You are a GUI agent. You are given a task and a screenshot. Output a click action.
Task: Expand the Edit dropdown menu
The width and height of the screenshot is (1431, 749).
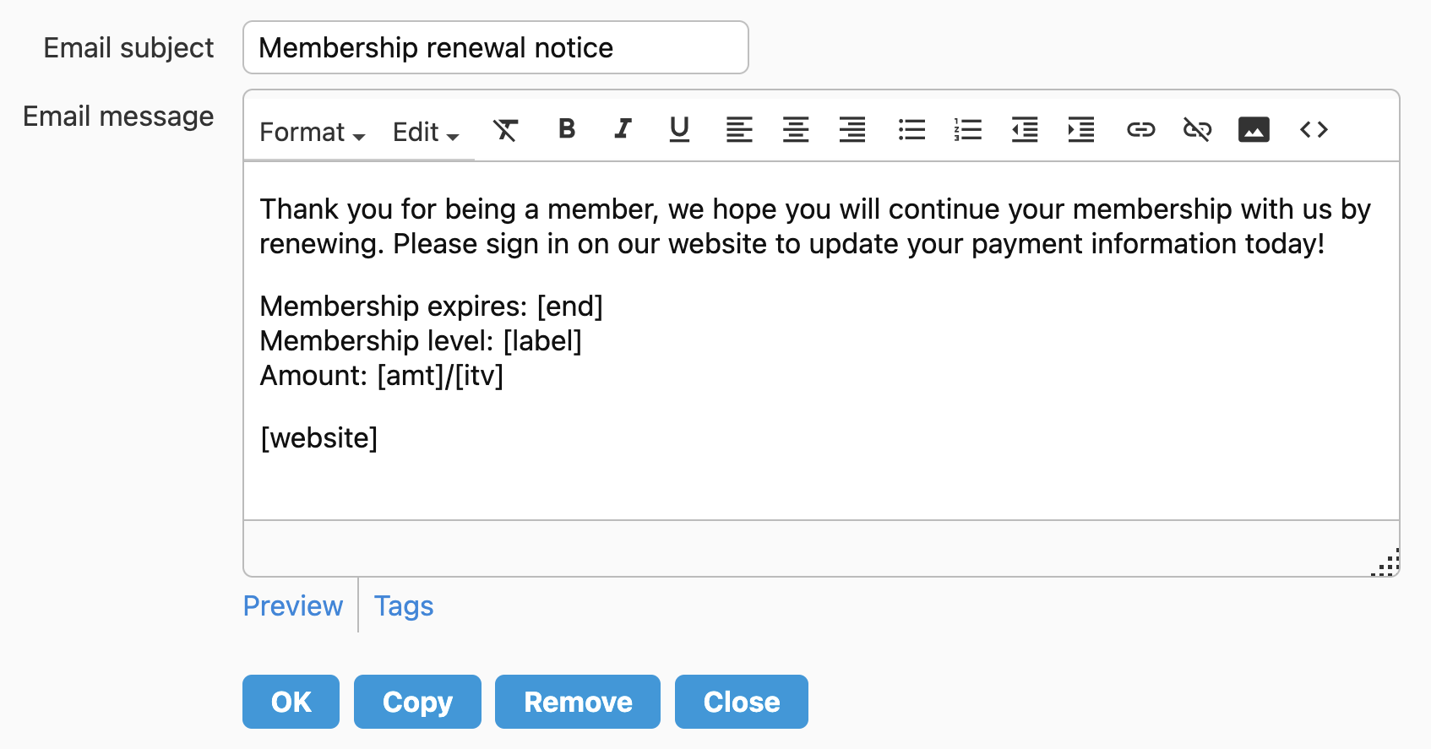tap(425, 133)
